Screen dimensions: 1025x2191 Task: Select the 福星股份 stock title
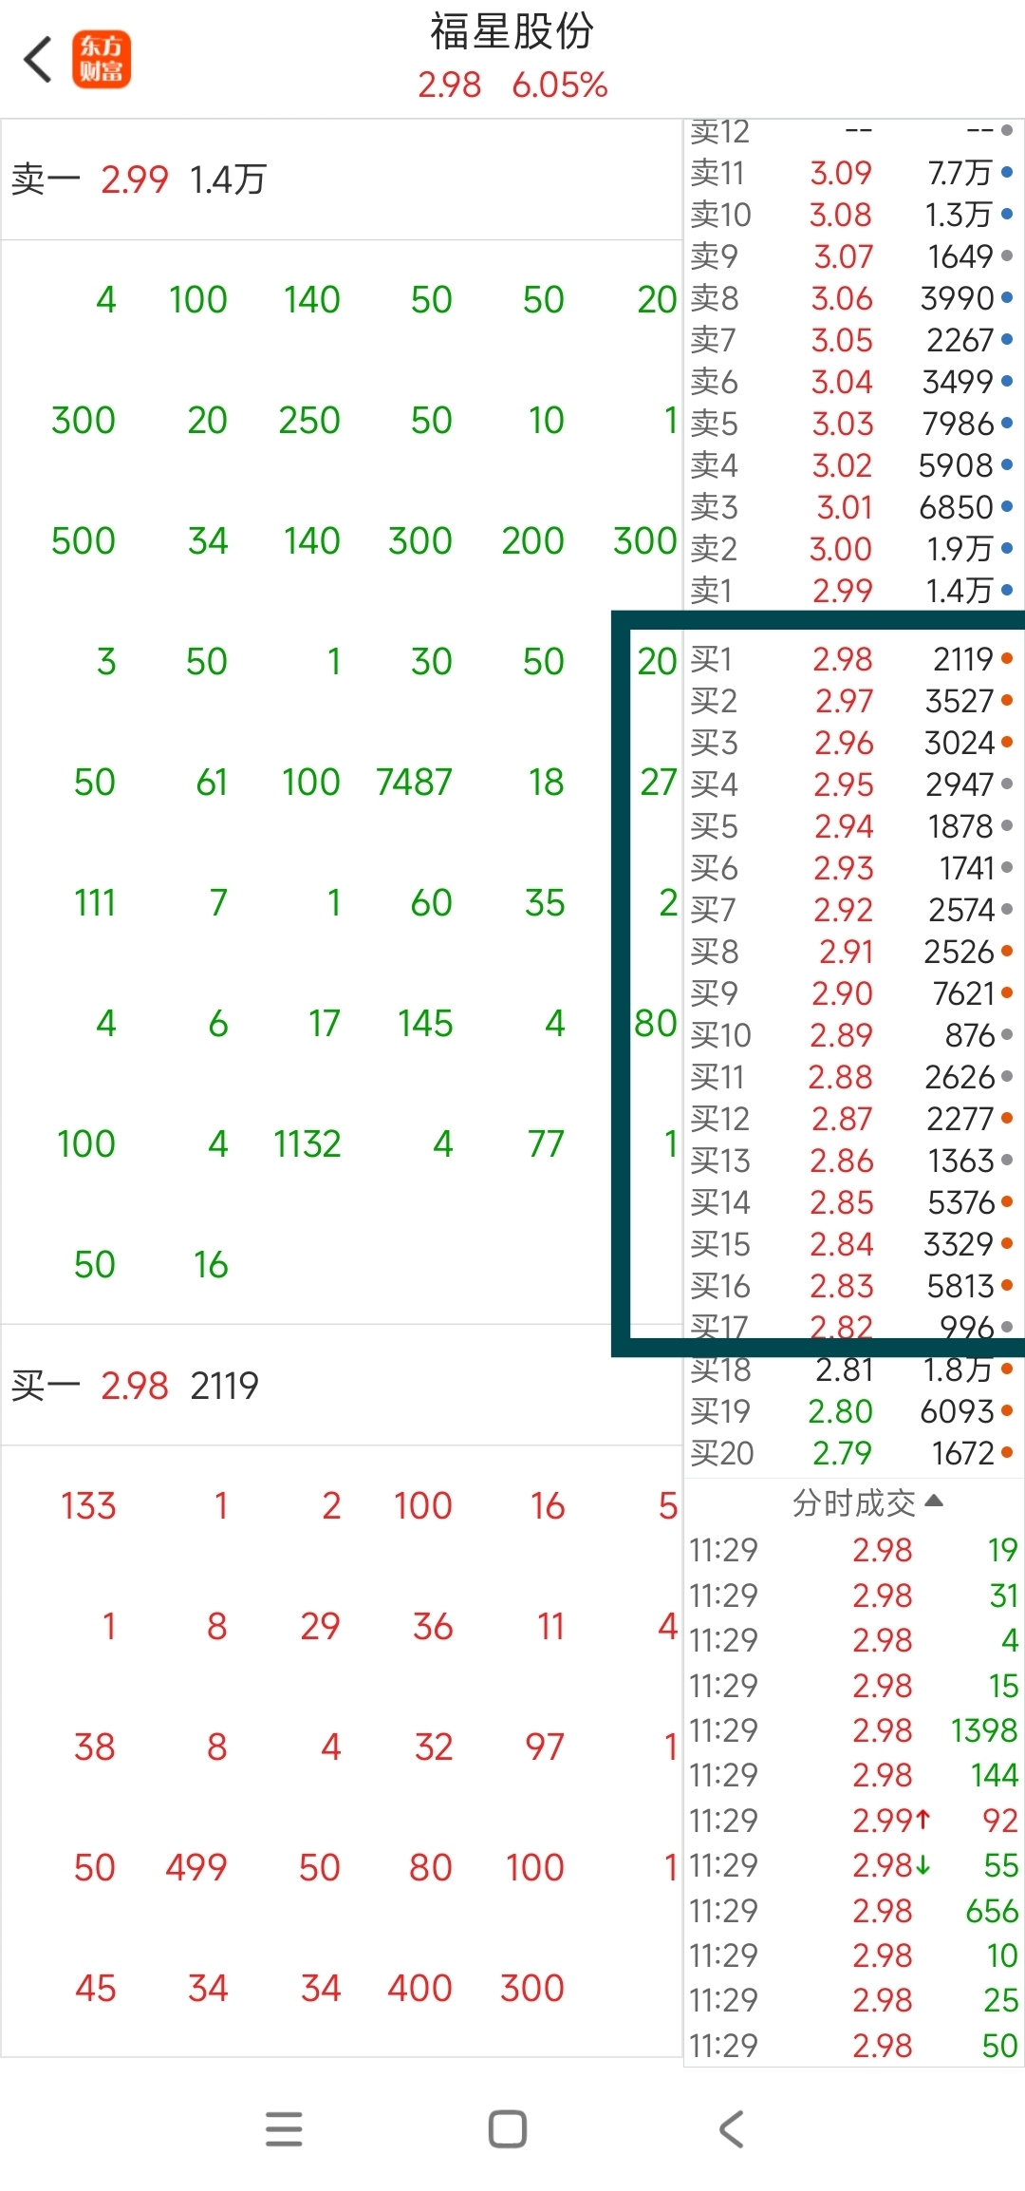click(512, 31)
